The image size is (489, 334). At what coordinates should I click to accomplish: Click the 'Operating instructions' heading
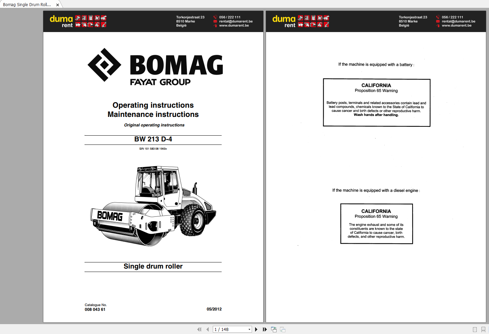[153, 105]
